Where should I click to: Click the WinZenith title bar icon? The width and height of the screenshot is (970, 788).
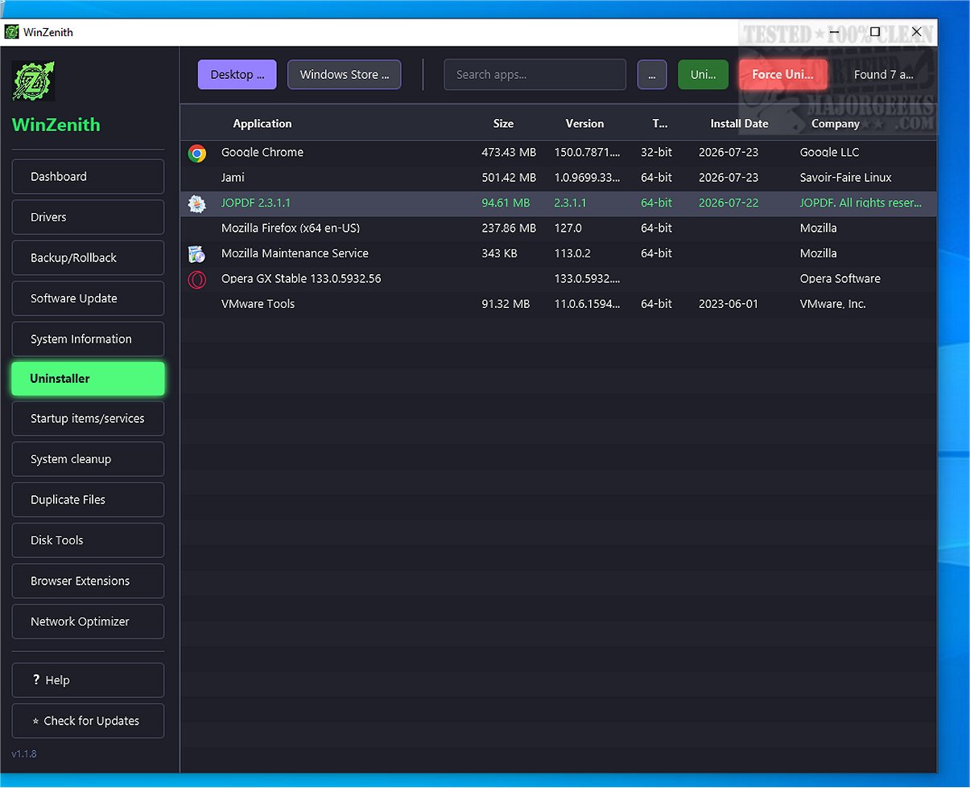click(11, 32)
